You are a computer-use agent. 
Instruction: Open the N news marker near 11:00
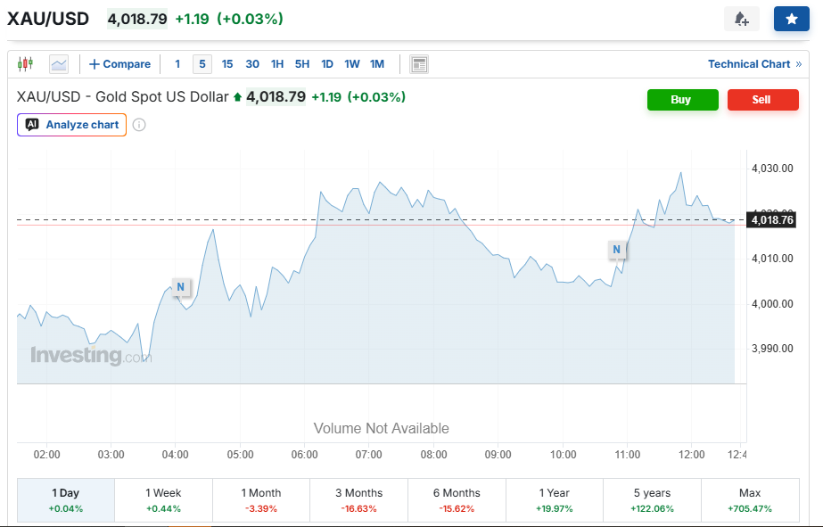(617, 250)
